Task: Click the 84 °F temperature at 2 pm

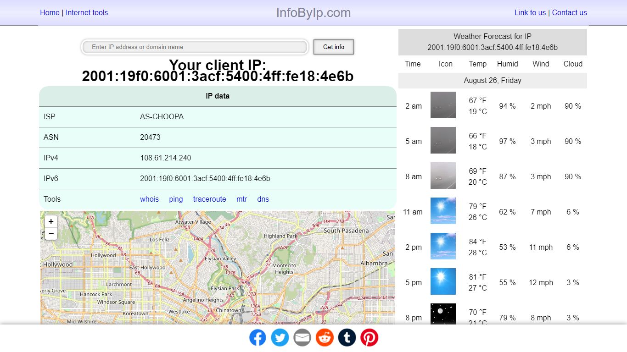Action: click(x=478, y=242)
